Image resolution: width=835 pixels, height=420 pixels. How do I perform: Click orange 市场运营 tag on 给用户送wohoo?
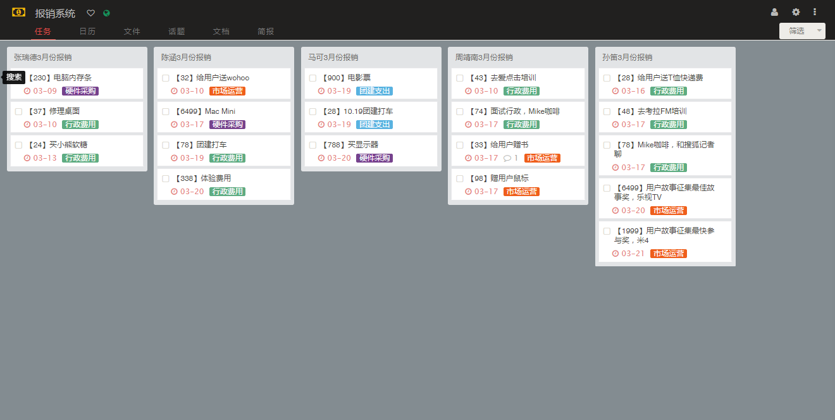click(227, 91)
